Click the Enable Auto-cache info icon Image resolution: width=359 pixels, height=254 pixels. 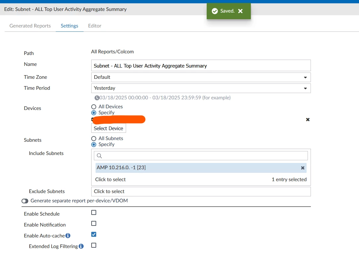click(x=68, y=235)
